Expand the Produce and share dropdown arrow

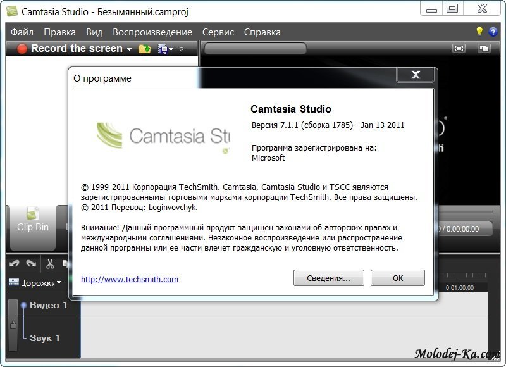(171, 49)
